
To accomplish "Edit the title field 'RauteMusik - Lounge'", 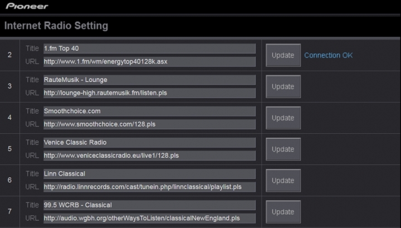I will click(x=149, y=80).
